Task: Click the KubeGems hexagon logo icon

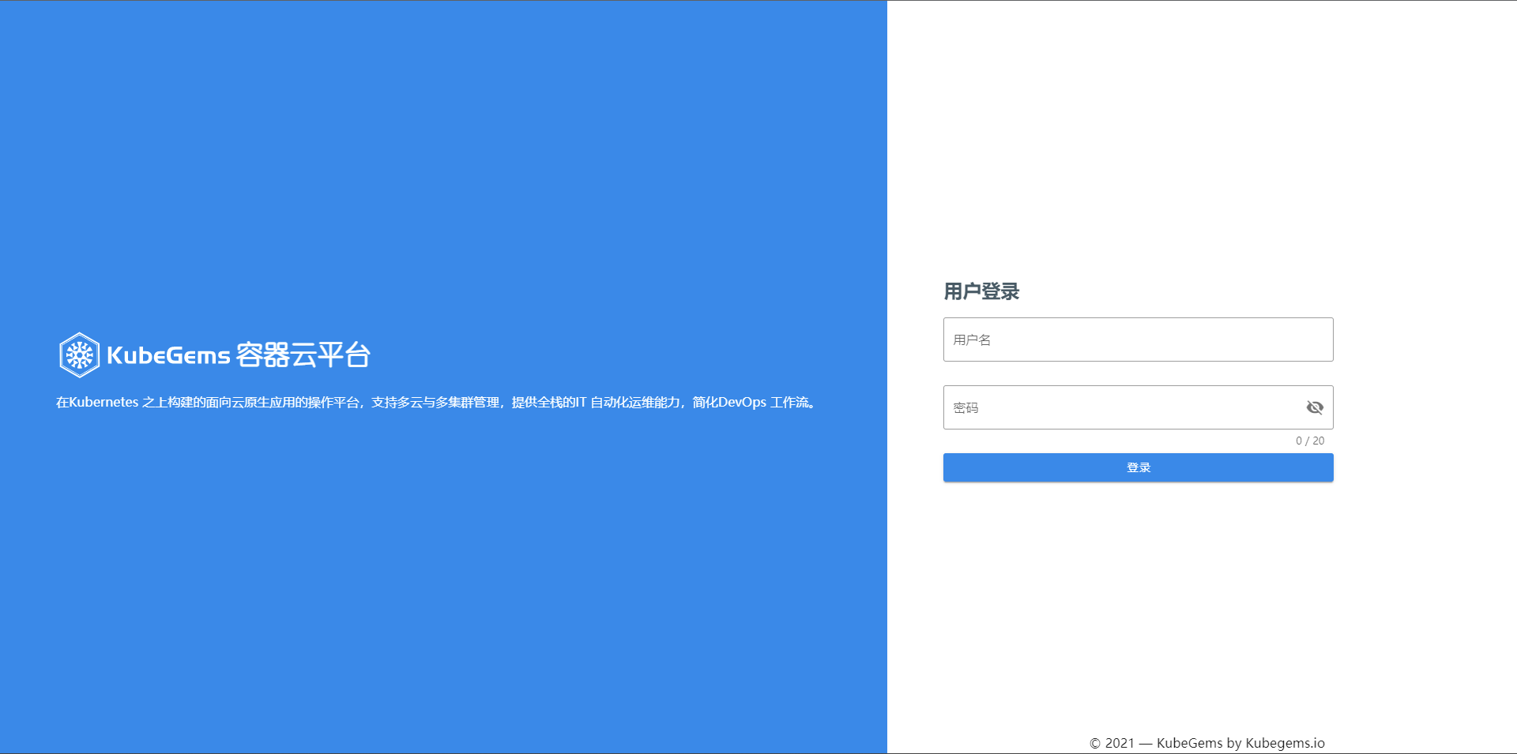Action: (79, 355)
